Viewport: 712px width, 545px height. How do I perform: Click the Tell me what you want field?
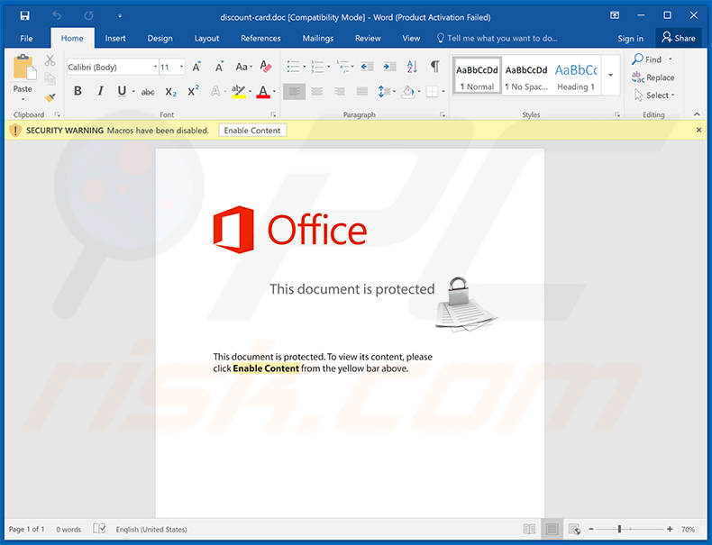tap(497, 39)
